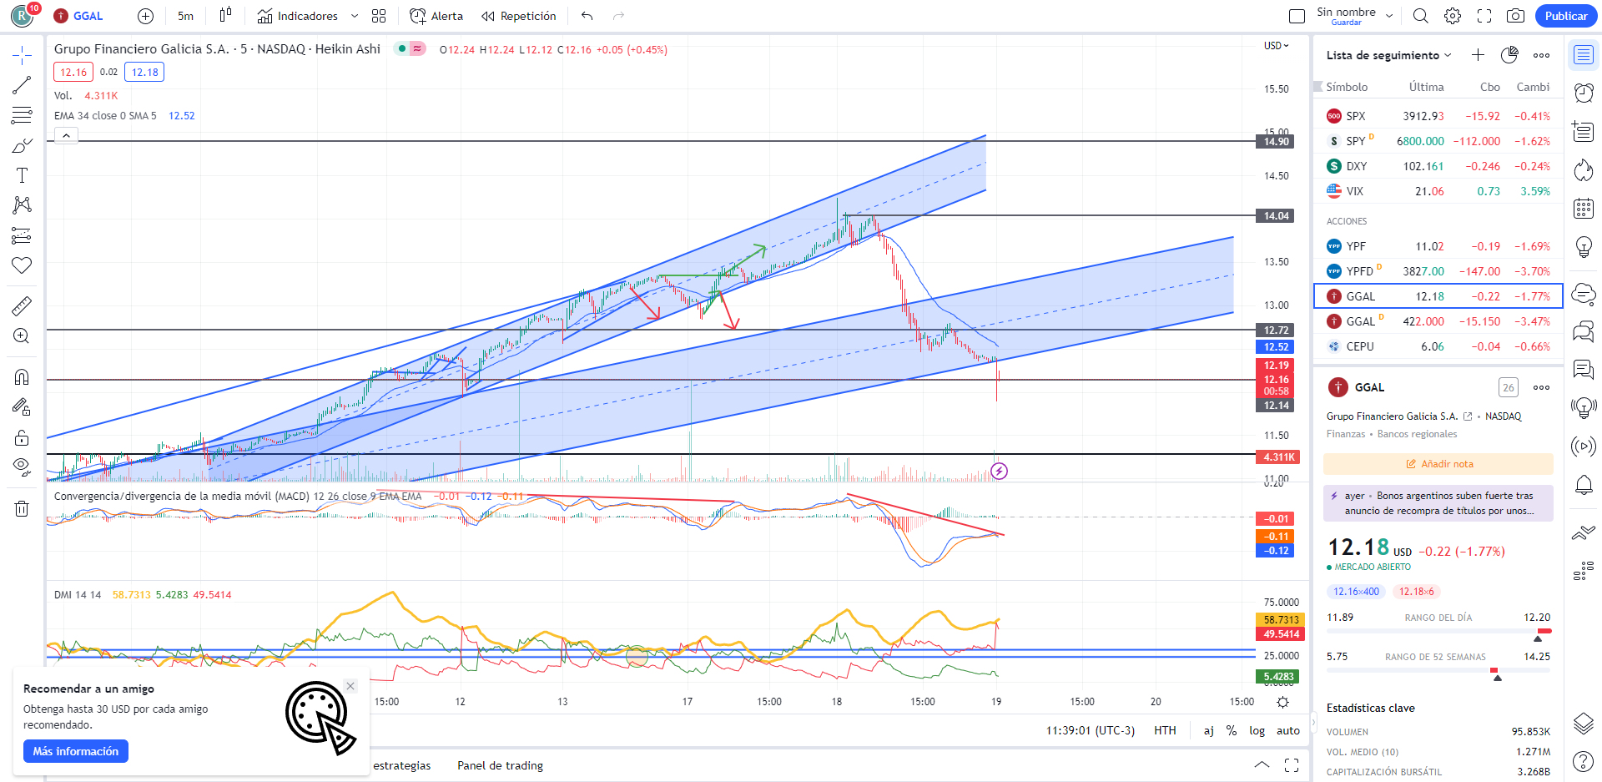Select the crosshair cursor tool
This screenshot has height=782, width=1602.
22,56
